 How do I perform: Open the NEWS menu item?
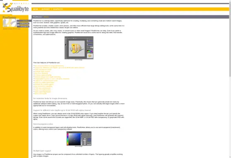36,9
